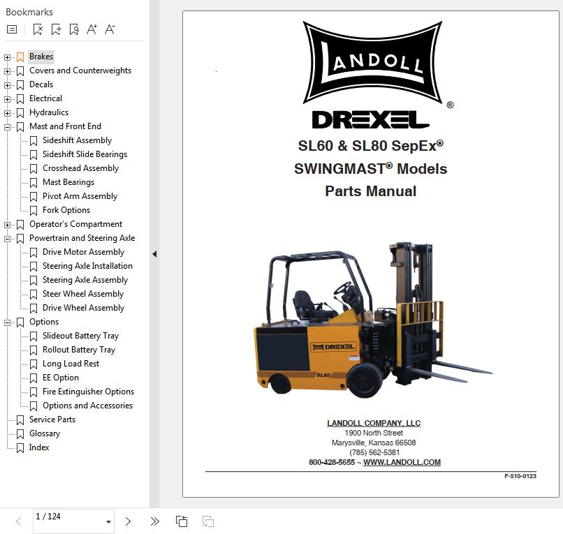Image resolution: width=563 pixels, height=534 pixels.
Task: Go to Drive Wheel Assembly bookmark
Action: click(x=83, y=308)
